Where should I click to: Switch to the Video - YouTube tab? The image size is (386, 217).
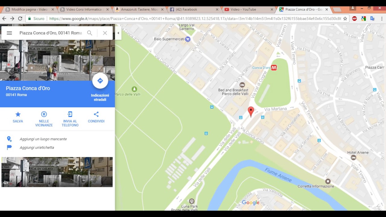point(249,9)
